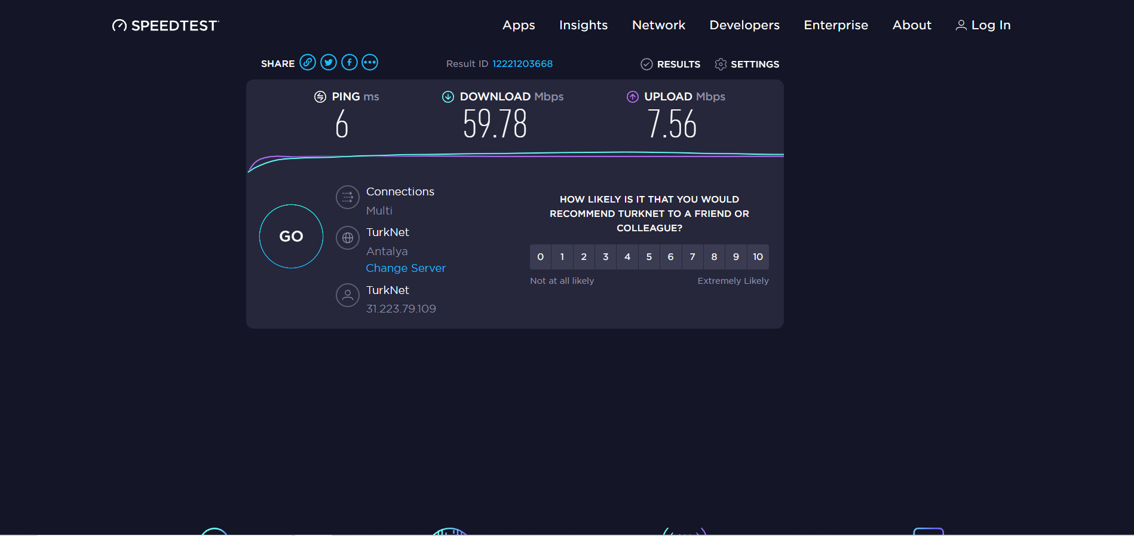The width and height of the screenshot is (1134, 536).
Task: Rate TurkNet 7 on the scale
Action: tap(692, 257)
